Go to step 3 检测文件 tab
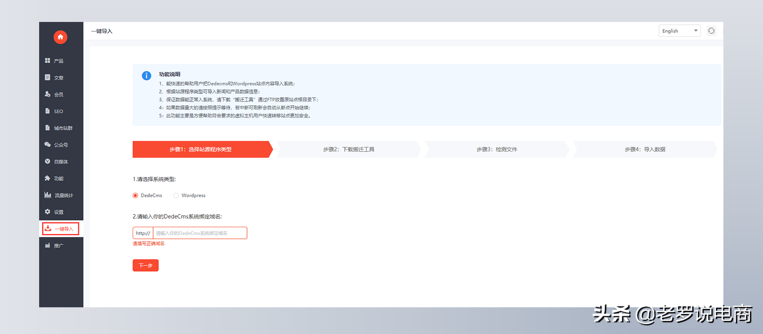 [496, 149]
